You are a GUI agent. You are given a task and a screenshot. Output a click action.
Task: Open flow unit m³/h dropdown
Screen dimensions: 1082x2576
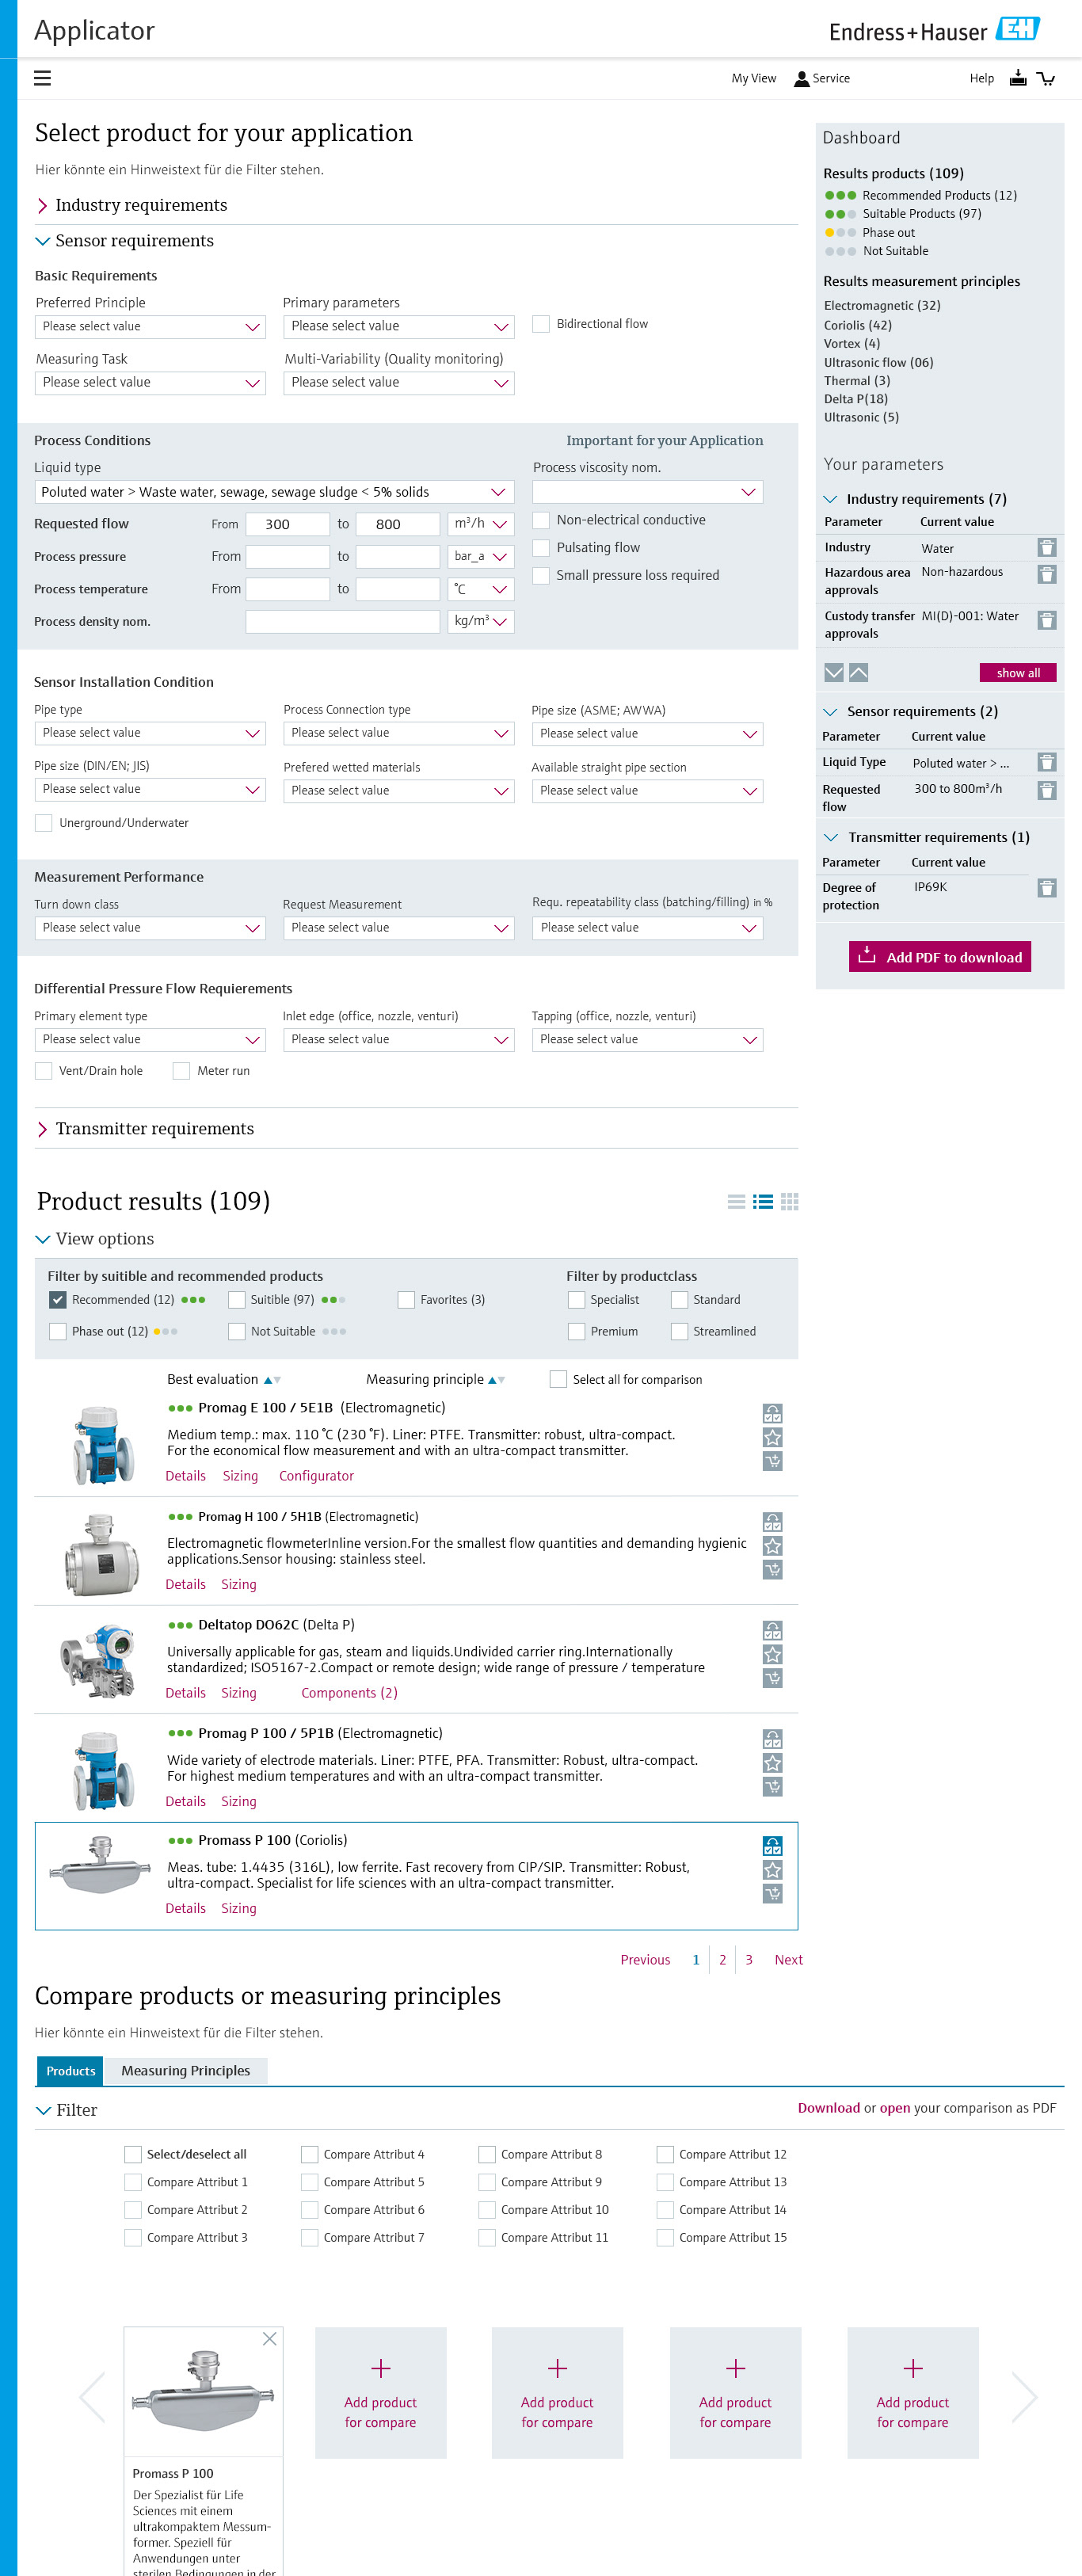(480, 524)
